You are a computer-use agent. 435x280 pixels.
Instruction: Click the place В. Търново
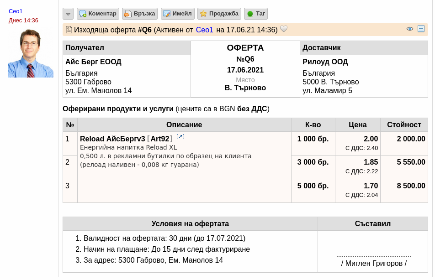point(245,88)
